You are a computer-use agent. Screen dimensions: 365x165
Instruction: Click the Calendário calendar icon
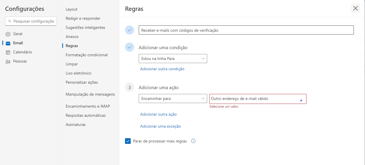coord(8,52)
